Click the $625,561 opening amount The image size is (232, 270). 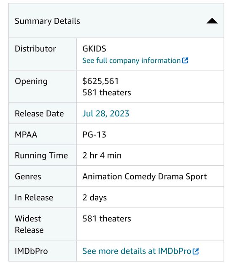pyautogui.click(x=100, y=81)
